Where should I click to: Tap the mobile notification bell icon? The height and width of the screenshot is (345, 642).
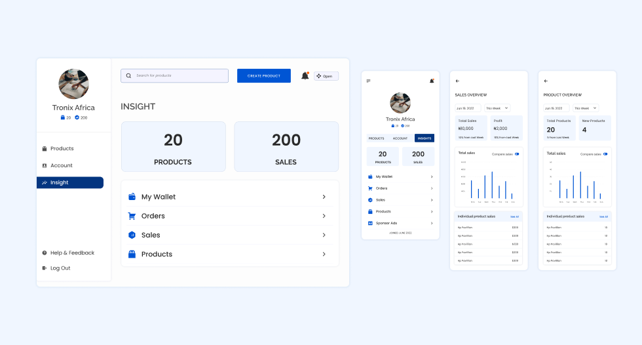(432, 81)
